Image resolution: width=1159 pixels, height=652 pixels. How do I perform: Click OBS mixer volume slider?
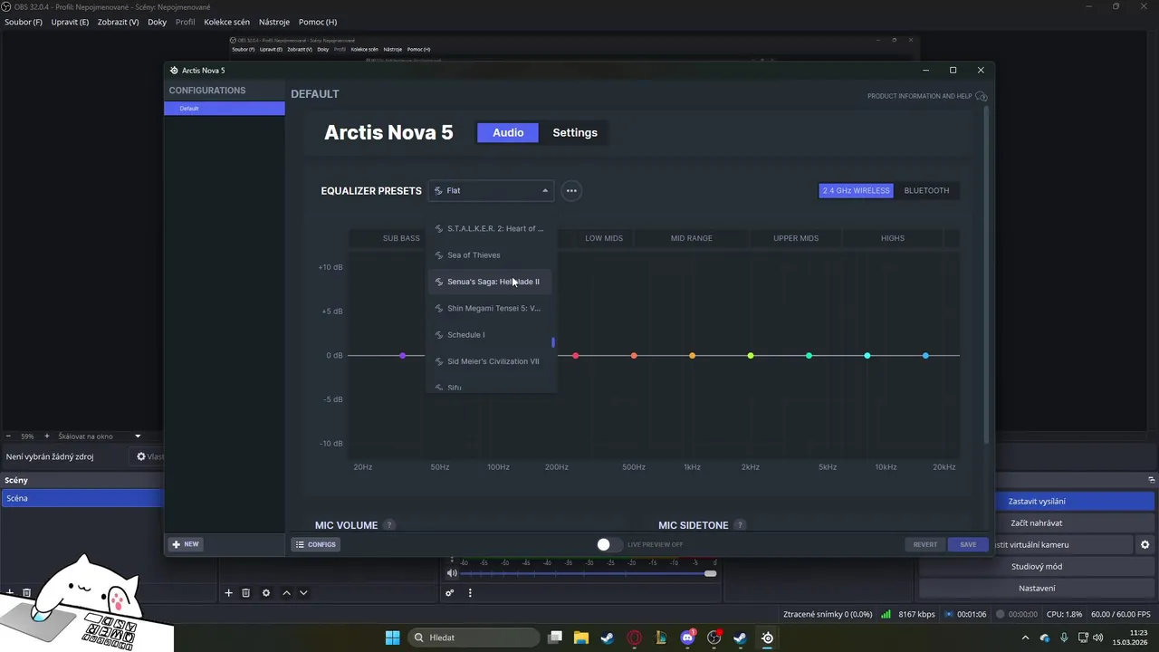[x=588, y=573]
